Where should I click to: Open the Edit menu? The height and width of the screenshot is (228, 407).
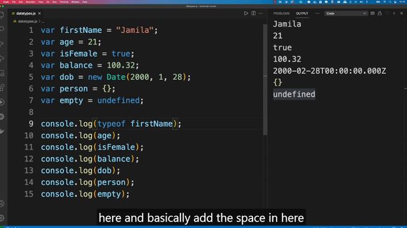click(x=21, y=2)
